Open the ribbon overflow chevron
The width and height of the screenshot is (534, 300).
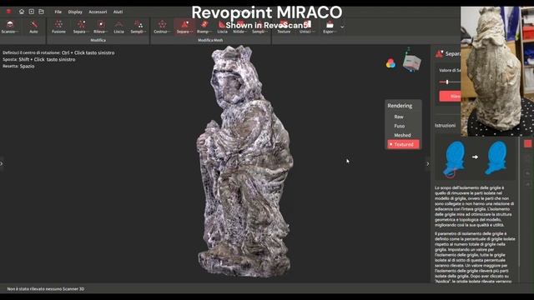coord(342,27)
